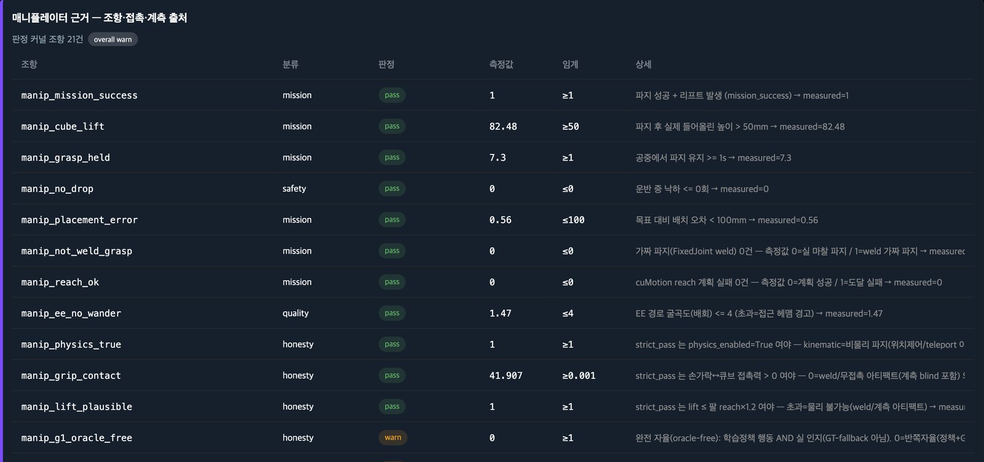Click the threshold value ≤100
The image size is (984, 462).
click(x=573, y=220)
